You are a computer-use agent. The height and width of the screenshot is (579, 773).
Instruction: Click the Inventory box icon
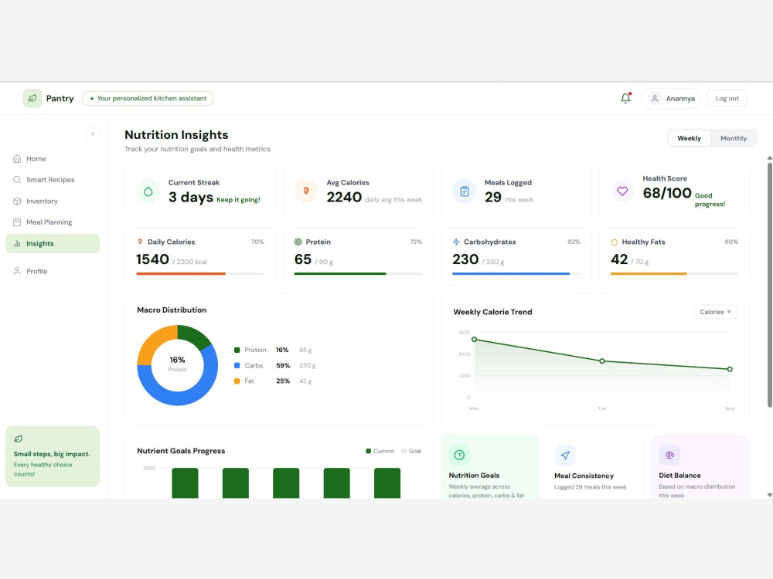coord(17,201)
